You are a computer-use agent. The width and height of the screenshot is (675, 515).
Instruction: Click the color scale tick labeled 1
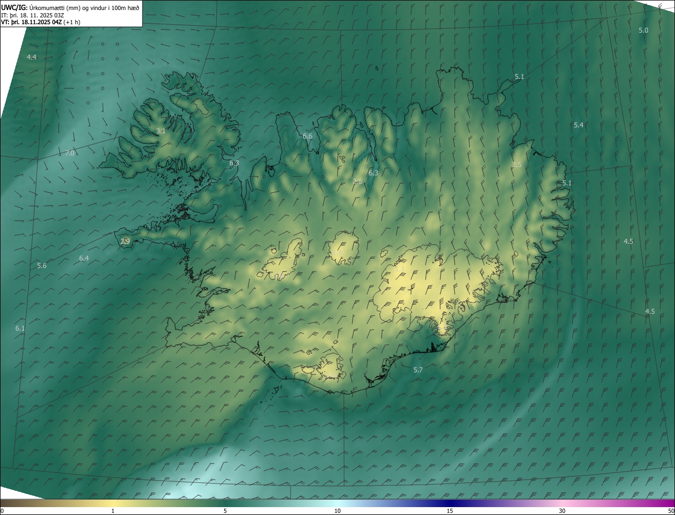pos(113,511)
